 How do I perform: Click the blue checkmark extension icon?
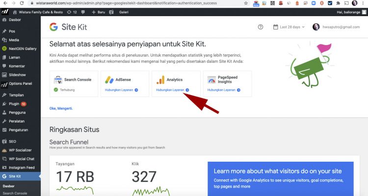point(330,3)
